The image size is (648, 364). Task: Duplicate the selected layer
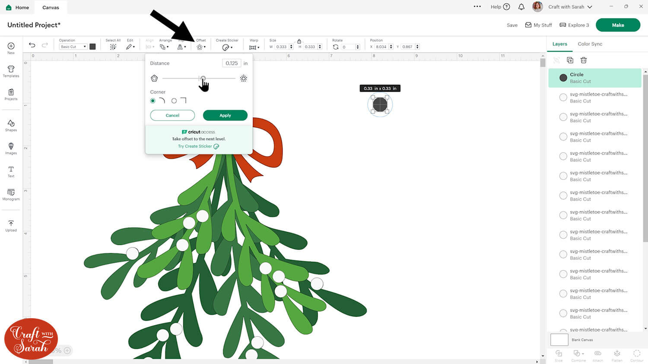coord(570,60)
